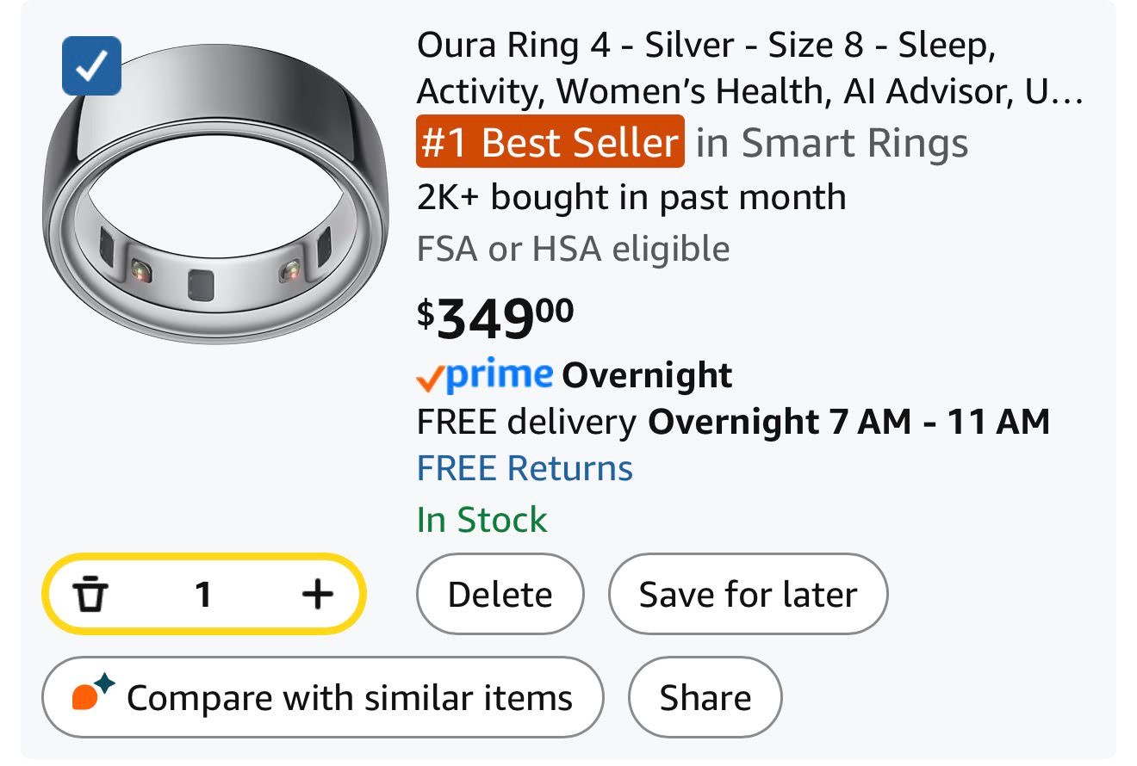Open the FREE Returns link

tap(525, 468)
